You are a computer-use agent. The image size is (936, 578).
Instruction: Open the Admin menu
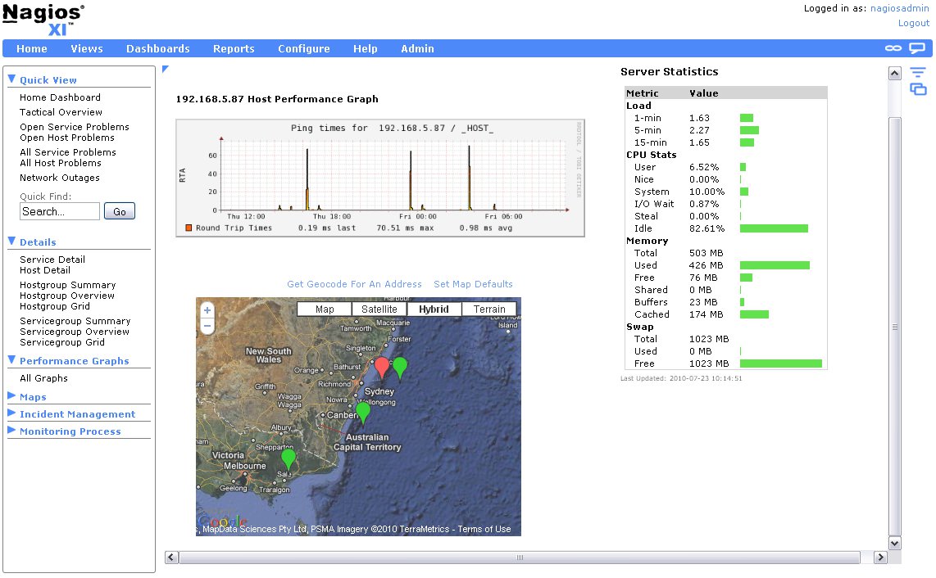pyautogui.click(x=417, y=49)
